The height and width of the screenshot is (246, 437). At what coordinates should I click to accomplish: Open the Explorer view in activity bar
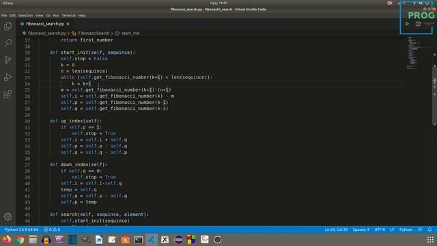pyautogui.click(x=8, y=26)
